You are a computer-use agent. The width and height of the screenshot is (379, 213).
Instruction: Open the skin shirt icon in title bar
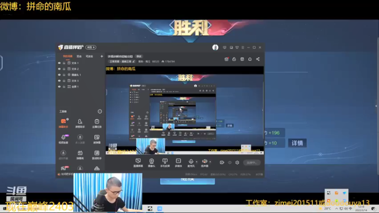pos(237,48)
